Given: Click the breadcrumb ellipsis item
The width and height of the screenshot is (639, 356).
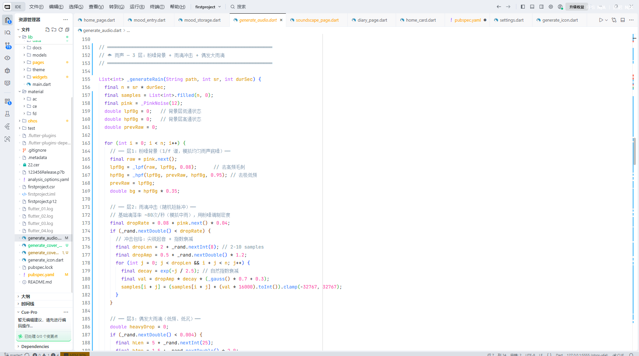Looking at the screenshot, I should (128, 30).
